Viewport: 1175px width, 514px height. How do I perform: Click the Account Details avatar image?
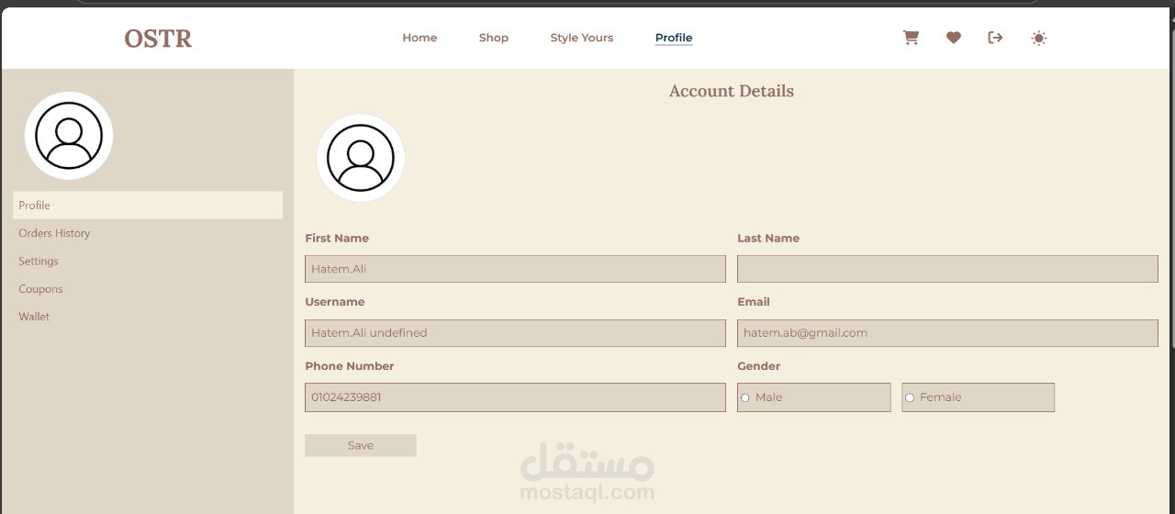(x=361, y=158)
